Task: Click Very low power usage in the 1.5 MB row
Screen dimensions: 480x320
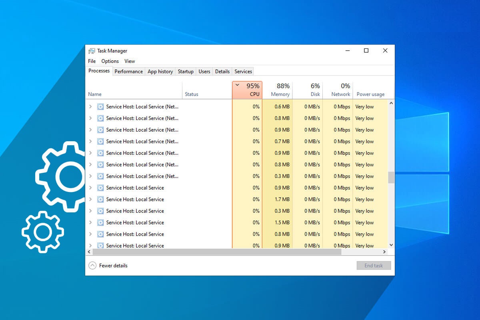Action: 364,222
